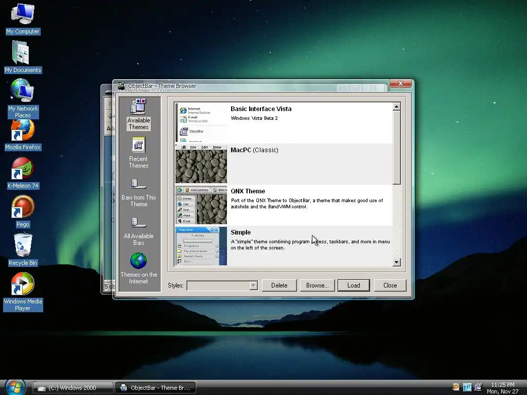527x395 pixels.
Task: Open My Documents desktop icon
Action: (x=23, y=57)
